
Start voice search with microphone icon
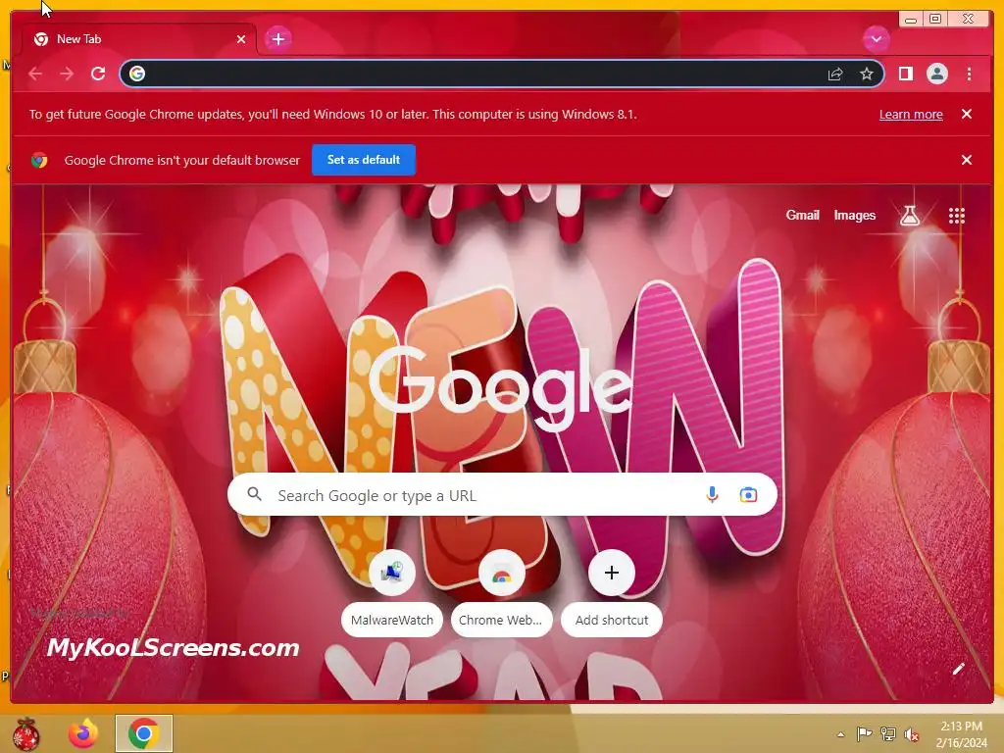pyautogui.click(x=712, y=494)
